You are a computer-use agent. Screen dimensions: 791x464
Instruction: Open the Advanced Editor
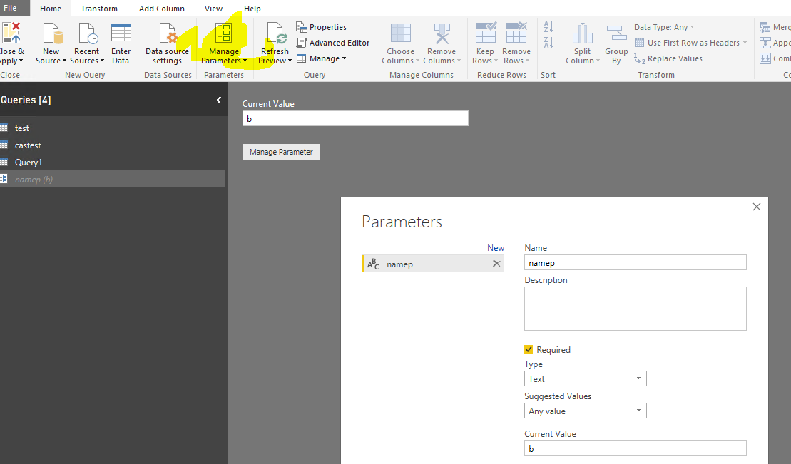[333, 43]
